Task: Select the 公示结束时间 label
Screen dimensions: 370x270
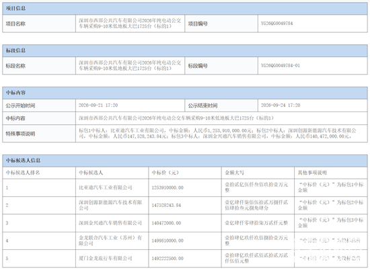Action: click(x=221, y=105)
